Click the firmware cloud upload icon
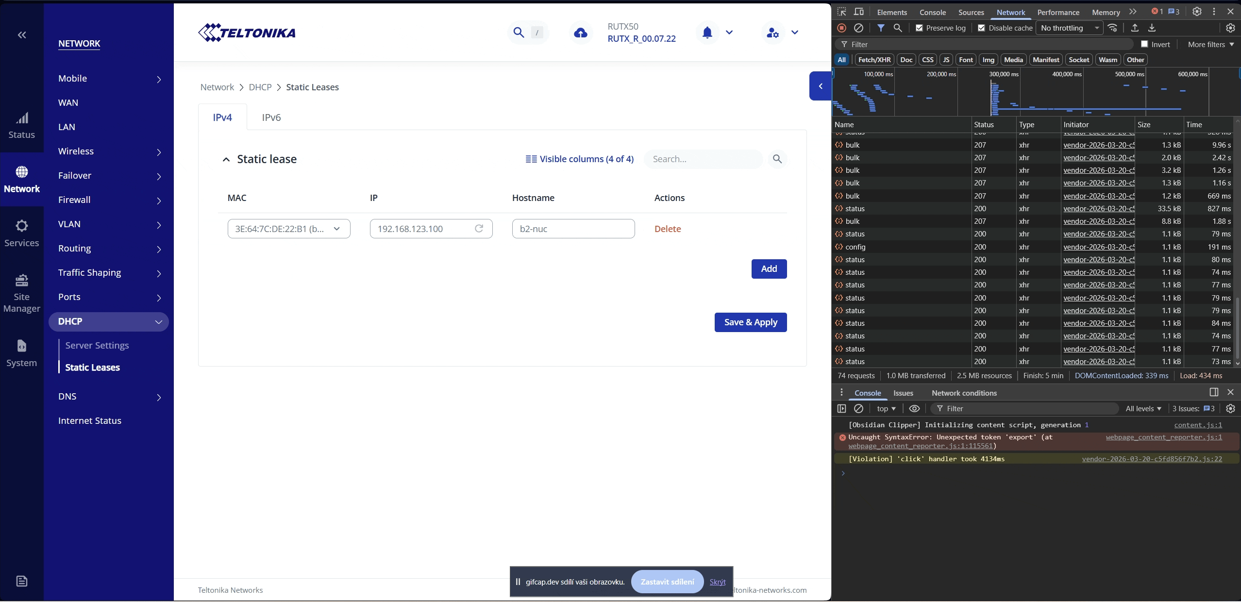The image size is (1241, 602). [x=580, y=33]
